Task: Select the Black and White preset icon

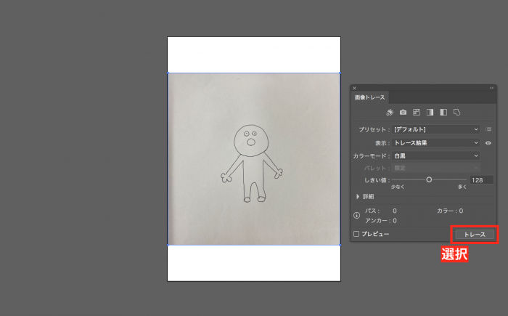Action: coord(443,113)
